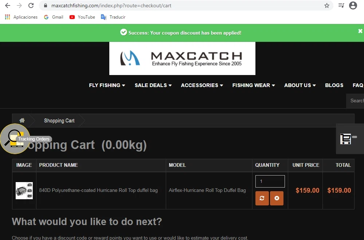Click the Maxcatch logo banner
Image resolution: width=364 pixels, height=240 pixels.
pos(182,59)
